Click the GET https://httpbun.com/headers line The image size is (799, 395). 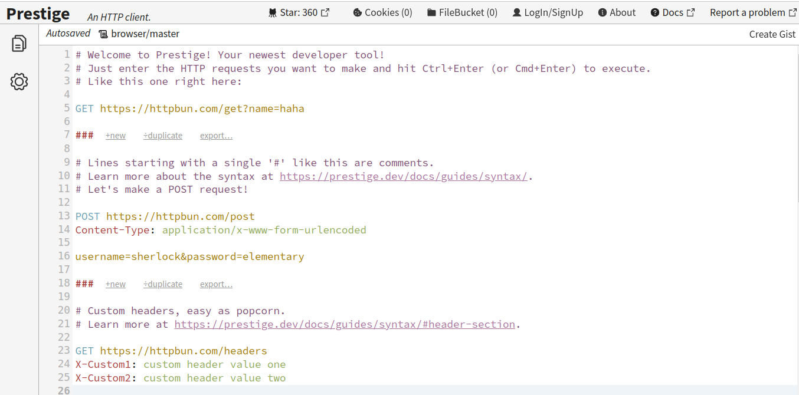pos(171,351)
